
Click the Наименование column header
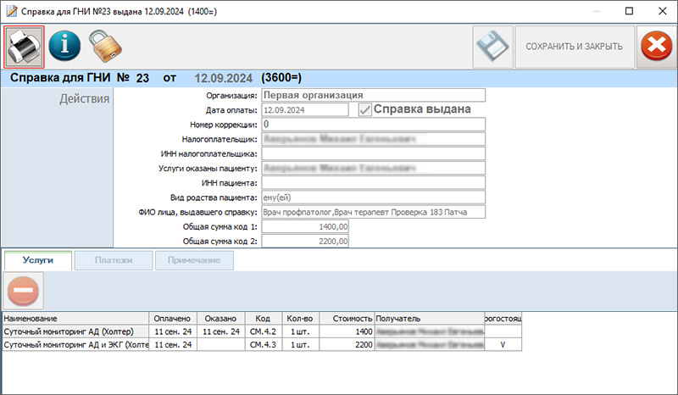pyautogui.click(x=75, y=319)
